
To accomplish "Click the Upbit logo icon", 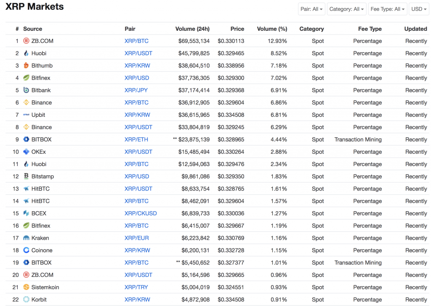I will (x=26, y=115).
